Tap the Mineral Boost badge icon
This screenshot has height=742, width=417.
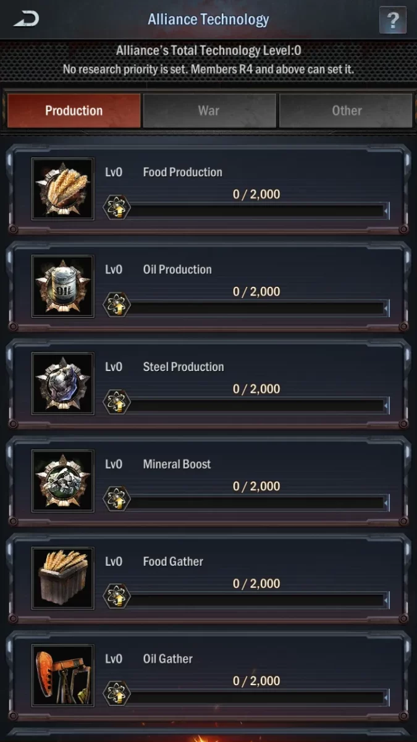[x=62, y=480]
